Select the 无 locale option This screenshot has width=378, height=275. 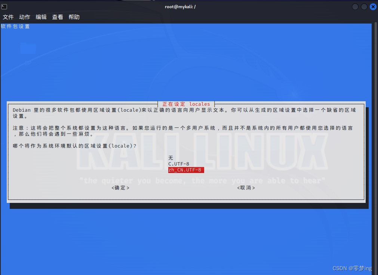(170, 158)
